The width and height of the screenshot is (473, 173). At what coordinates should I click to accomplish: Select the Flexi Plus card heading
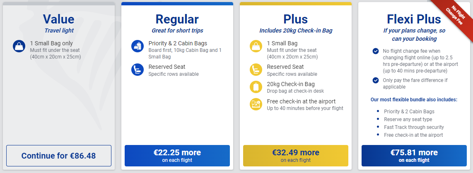click(414, 19)
